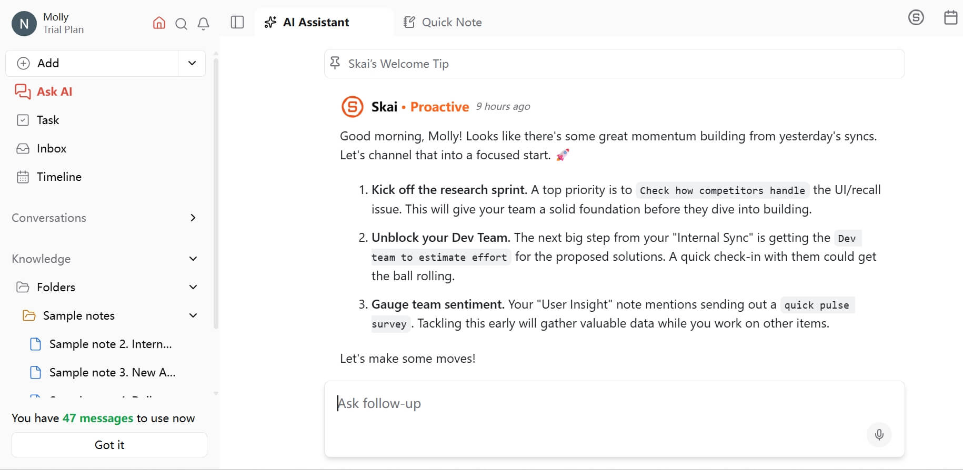Collapse the Sample notes folder

pyautogui.click(x=193, y=315)
